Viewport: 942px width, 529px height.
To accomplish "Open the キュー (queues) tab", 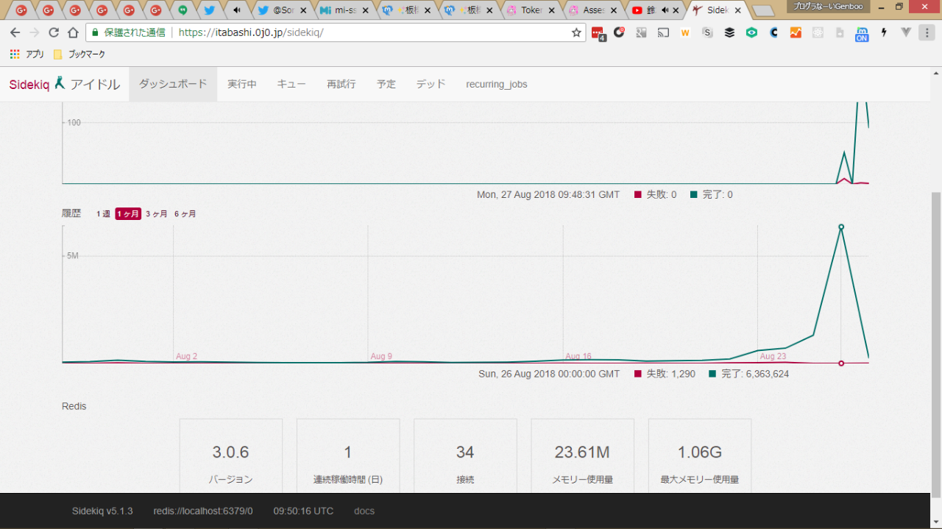I will (291, 84).
